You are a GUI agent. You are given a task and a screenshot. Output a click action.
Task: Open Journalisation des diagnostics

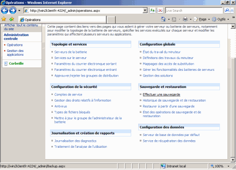[x=75, y=141]
